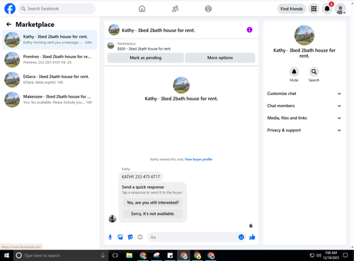354x261 pixels.
Task: Expand Customize chat section
Action: [x=304, y=94]
